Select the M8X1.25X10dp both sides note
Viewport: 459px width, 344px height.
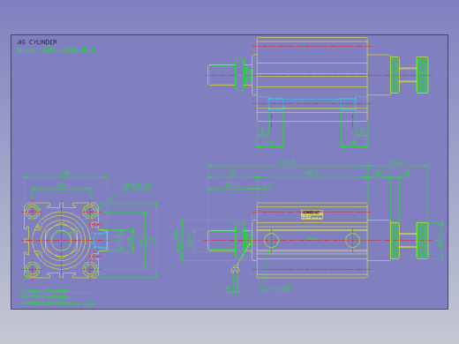[x=59, y=303]
